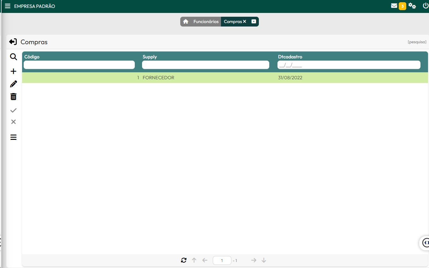Delete record using trash can icon
Viewport: 429px width, 268px height.
click(13, 97)
